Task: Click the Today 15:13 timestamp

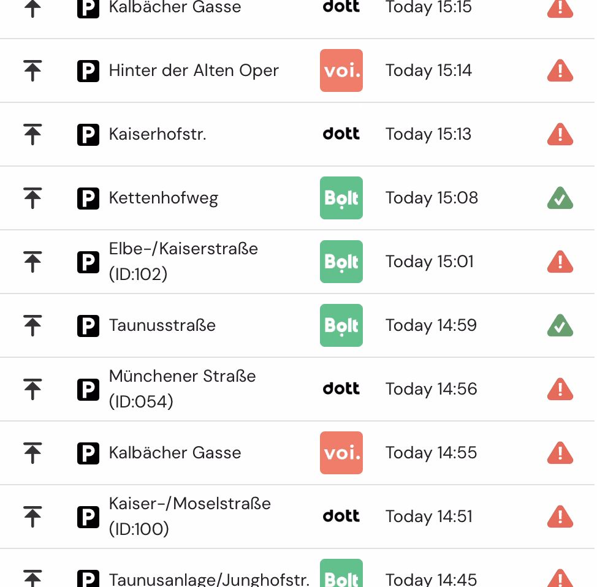Action: 428,134
